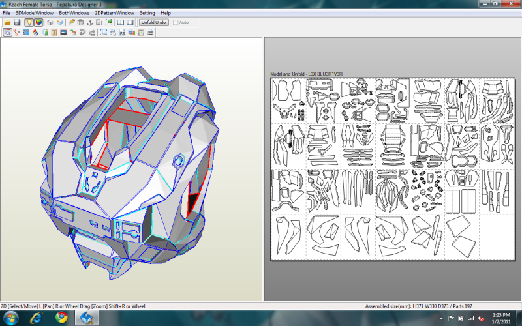
Task: Click the gray panel icon beside anchor
Action: coord(99,23)
